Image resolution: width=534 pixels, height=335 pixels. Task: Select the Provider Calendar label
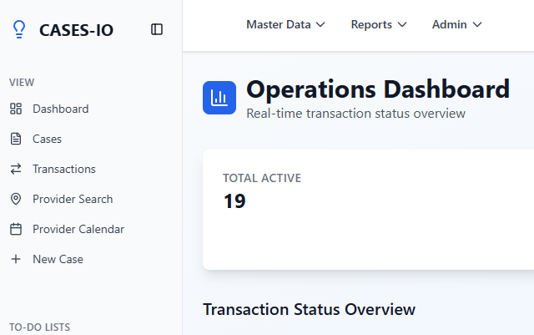[x=78, y=229]
